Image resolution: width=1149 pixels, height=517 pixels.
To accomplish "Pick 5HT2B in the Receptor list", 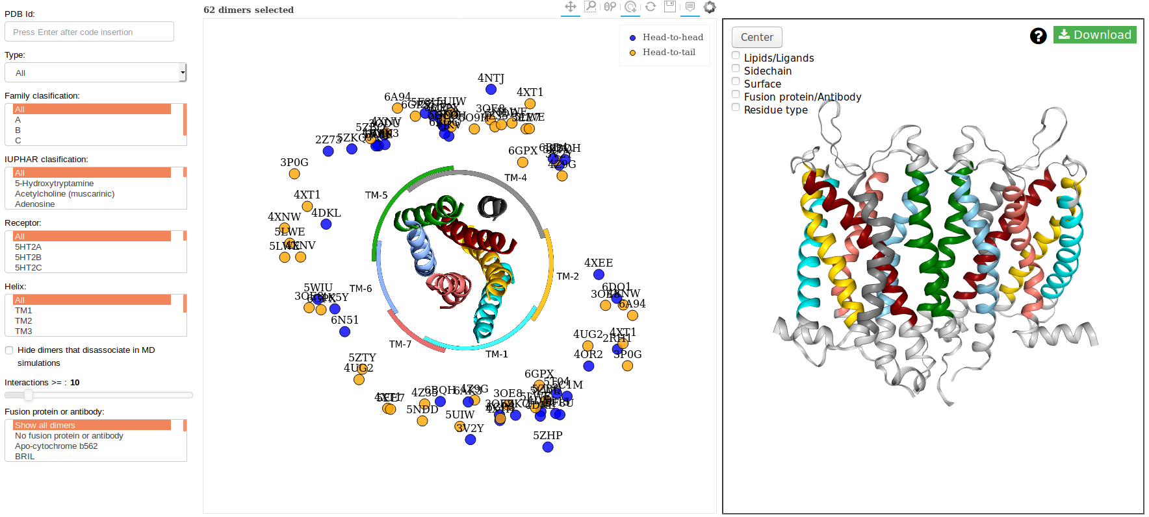I will click(28, 258).
